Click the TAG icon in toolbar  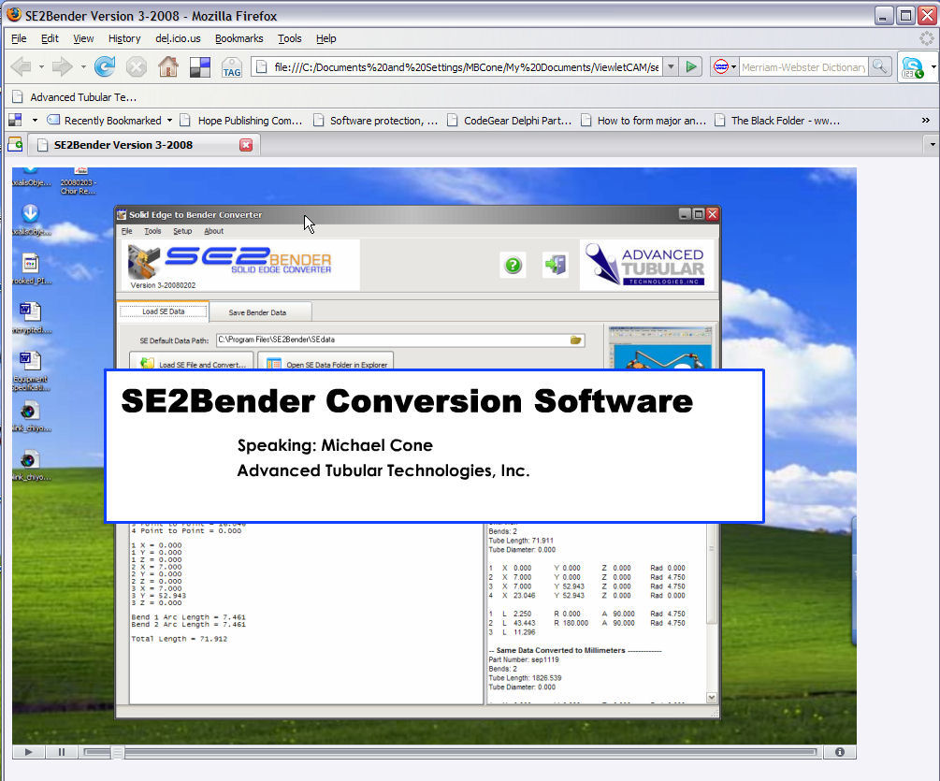click(232, 67)
